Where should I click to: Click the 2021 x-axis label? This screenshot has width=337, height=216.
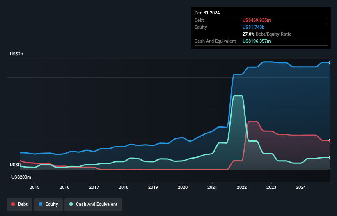212,187
